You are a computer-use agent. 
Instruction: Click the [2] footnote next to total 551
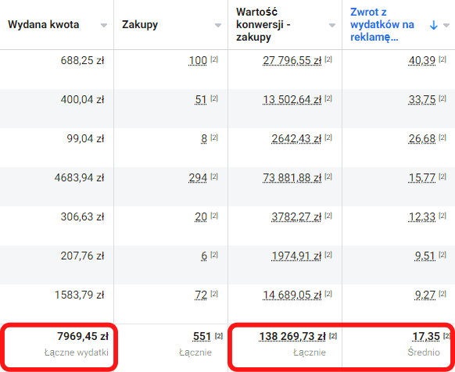[219, 336]
